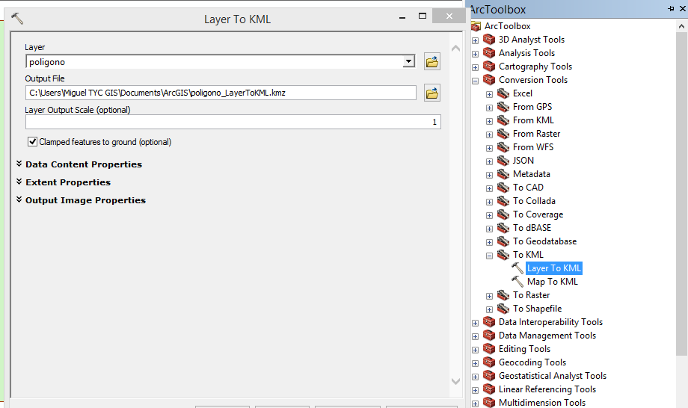This screenshot has height=408, width=688.
Task: Click the 3D Analyst Tools toolbox icon
Action: point(489,40)
